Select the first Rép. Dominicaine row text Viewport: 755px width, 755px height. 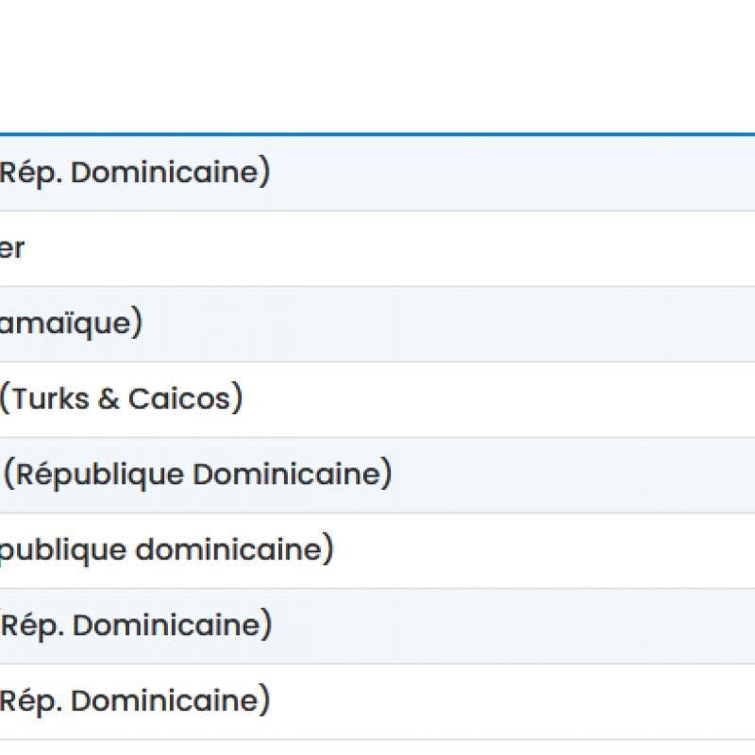click(x=135, y=173)
